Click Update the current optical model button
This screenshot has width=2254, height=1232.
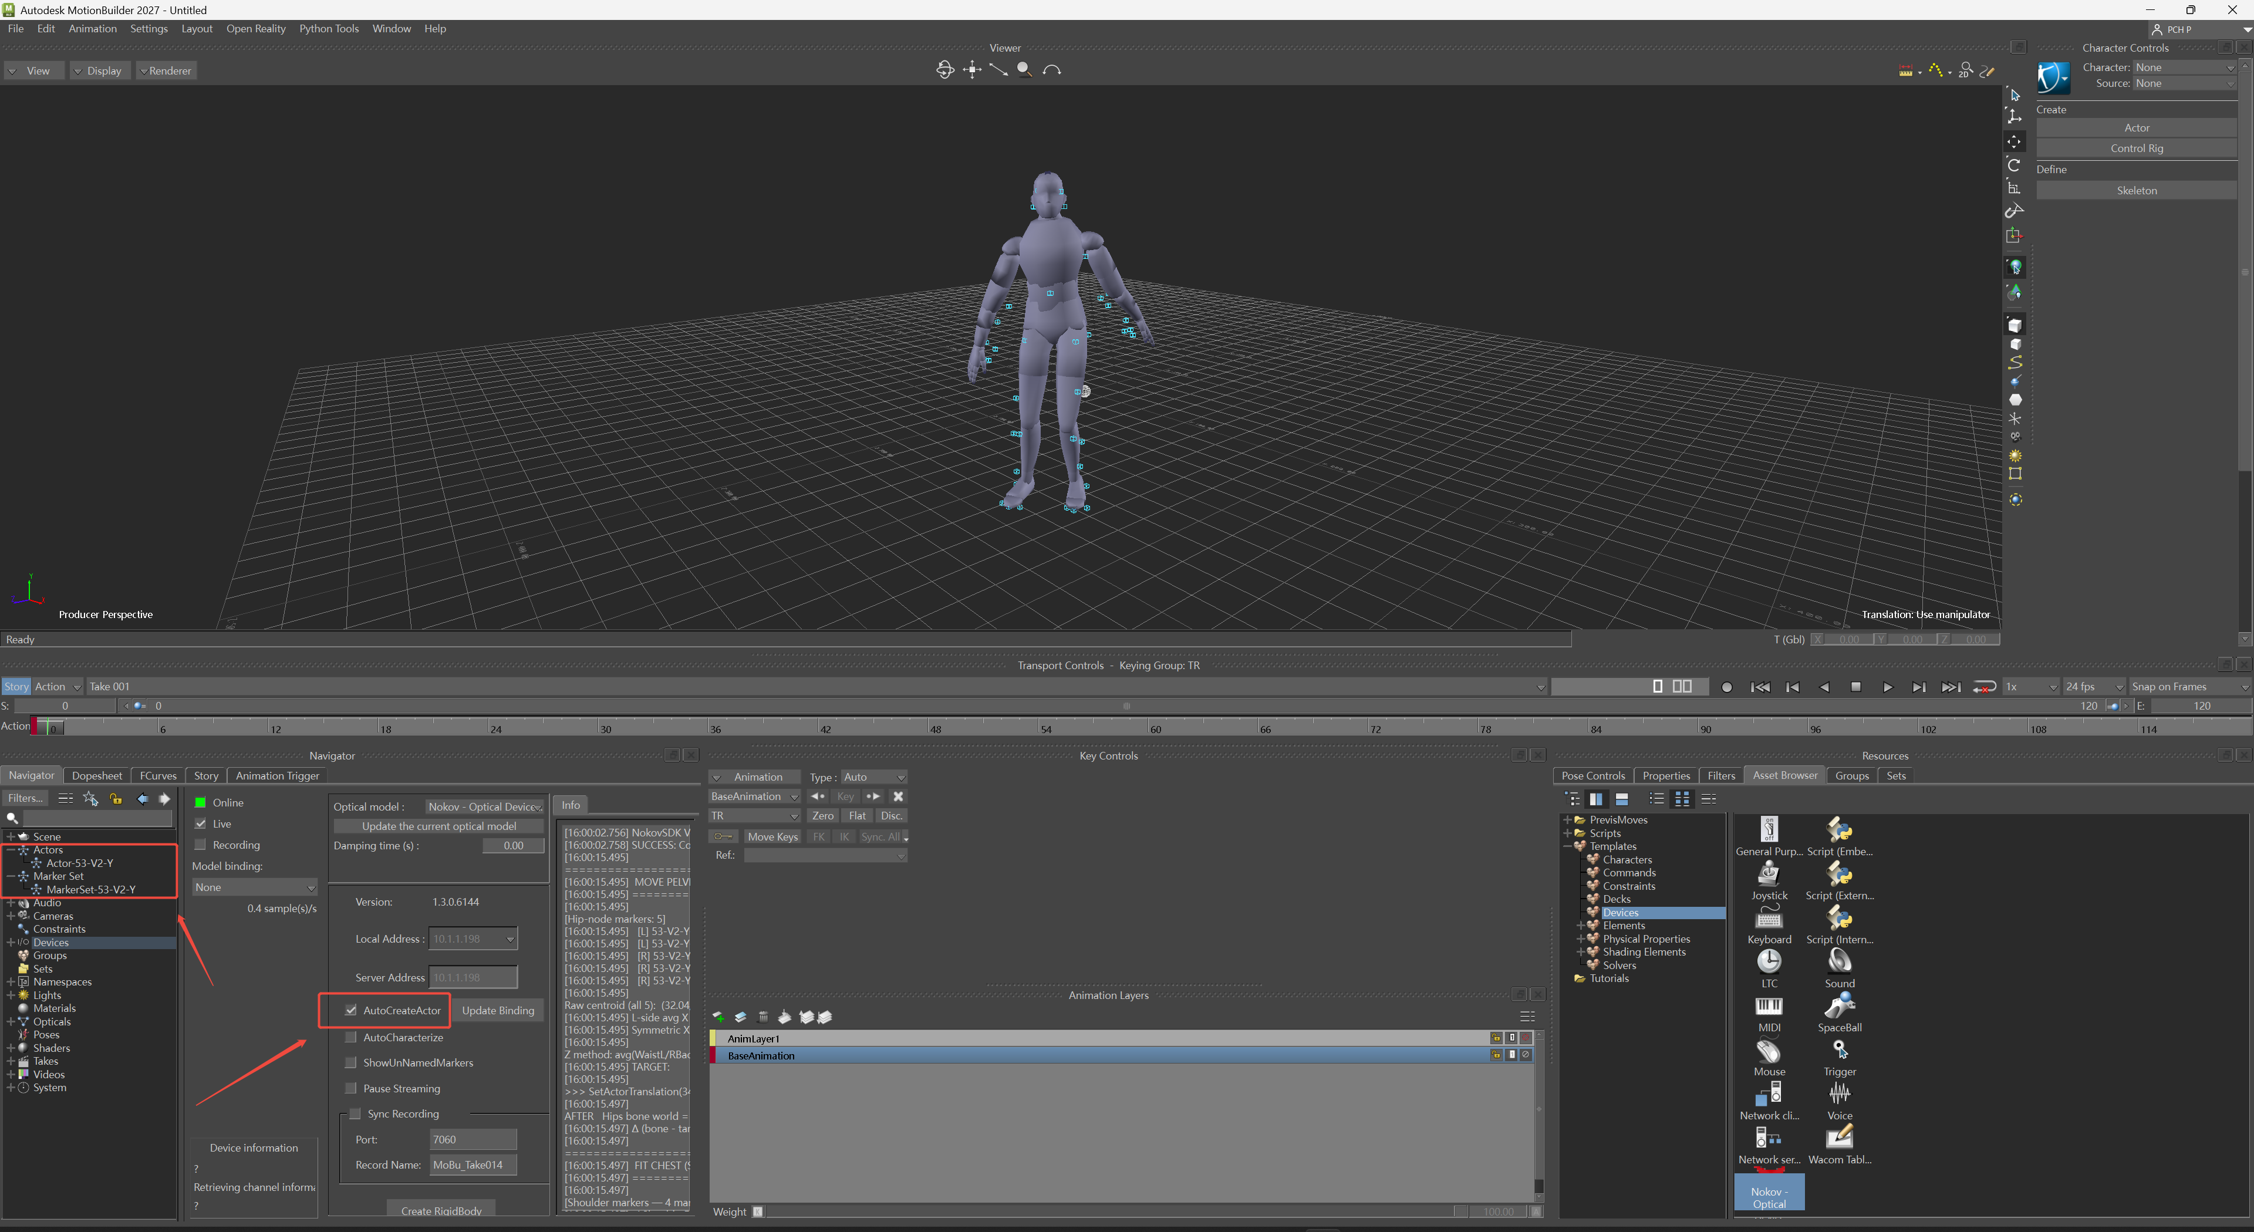[x=438, y=826]
